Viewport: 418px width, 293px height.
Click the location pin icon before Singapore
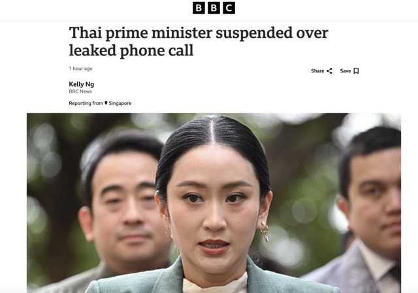pyautogui.click(x=106, y=103)
